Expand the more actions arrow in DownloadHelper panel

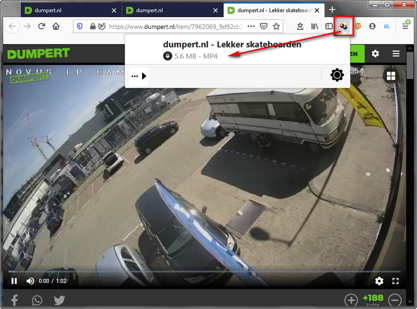click(139, 76)
